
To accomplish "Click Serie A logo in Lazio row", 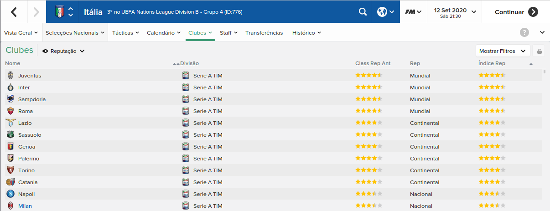I will 186,123.
